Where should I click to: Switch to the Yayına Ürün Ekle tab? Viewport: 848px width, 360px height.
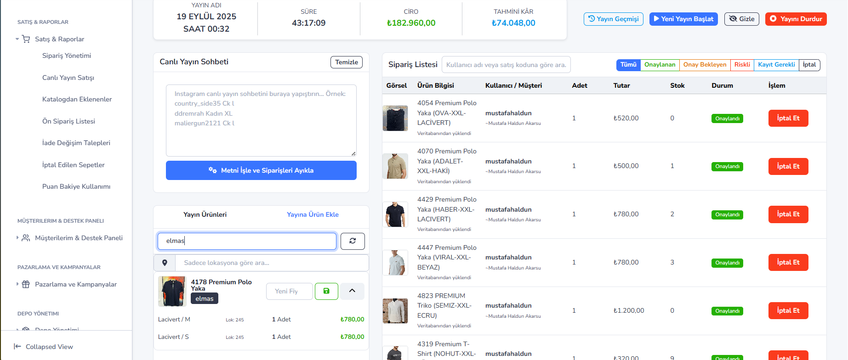[313, 214]
